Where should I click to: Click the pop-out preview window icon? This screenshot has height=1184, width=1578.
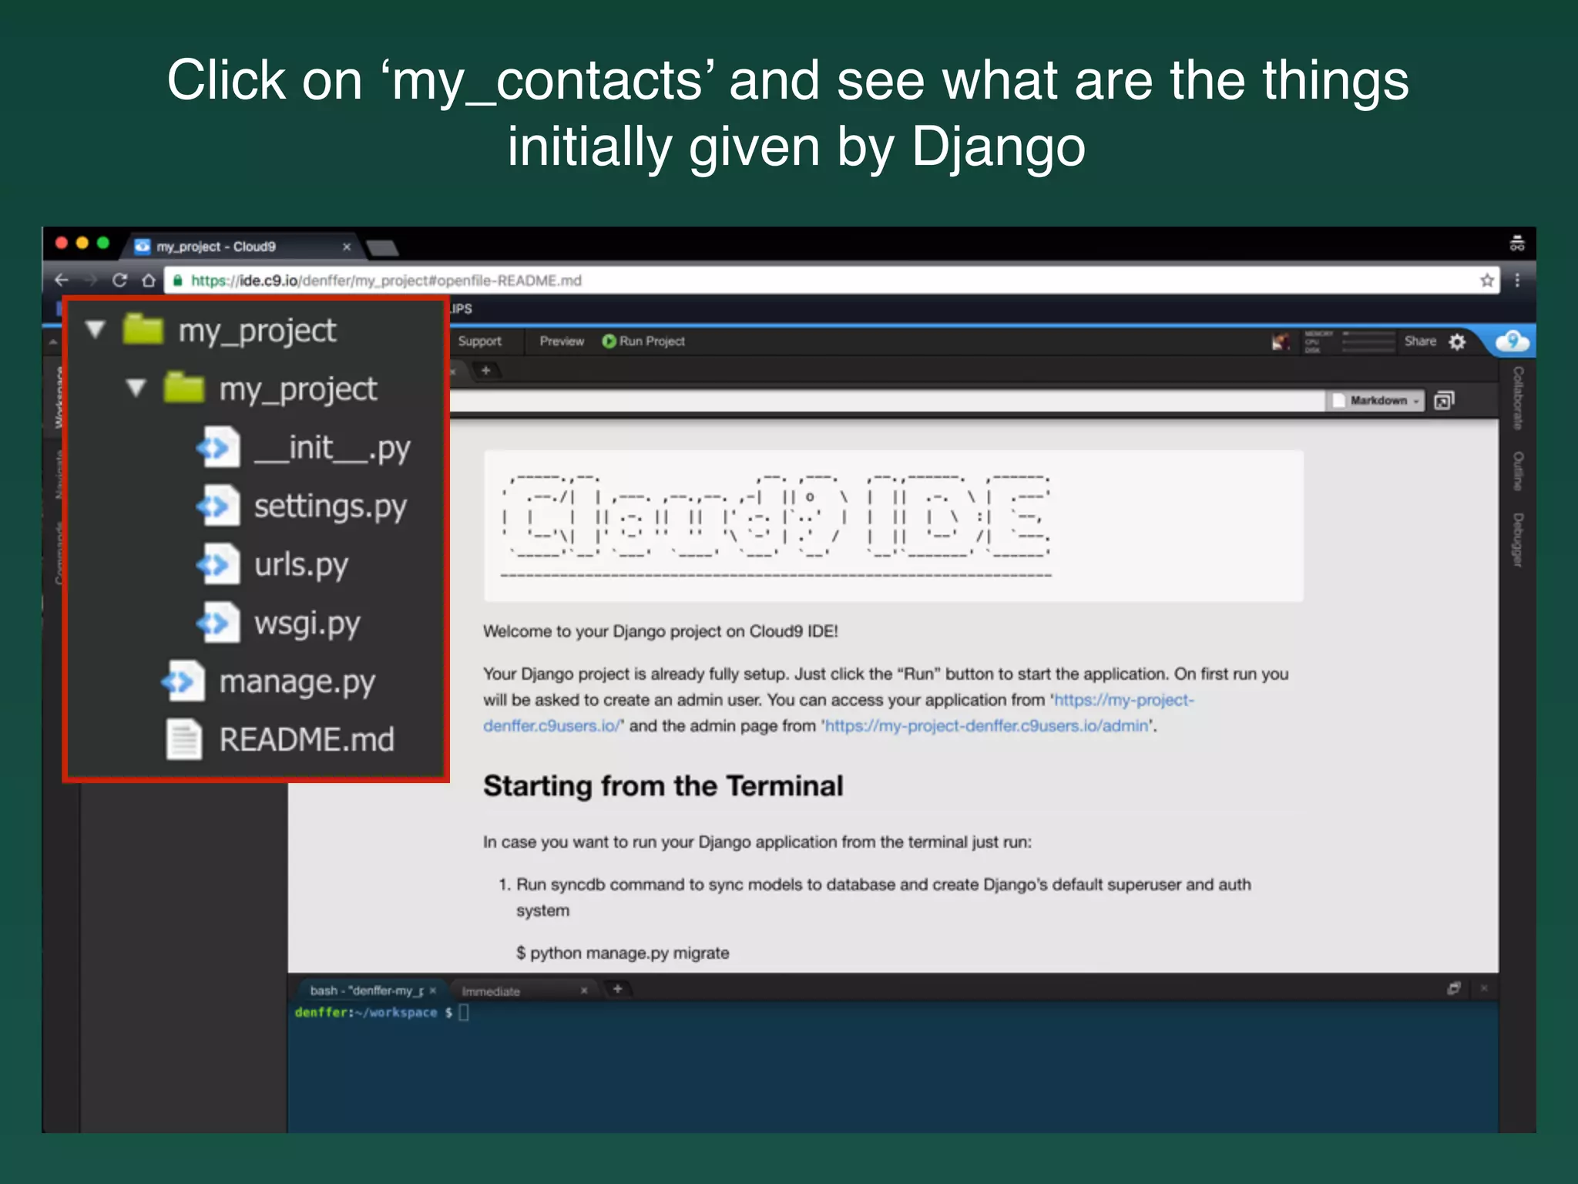click(x=1443, y=401)
